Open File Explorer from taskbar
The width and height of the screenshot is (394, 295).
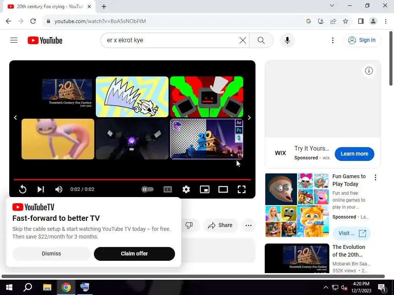47,287
